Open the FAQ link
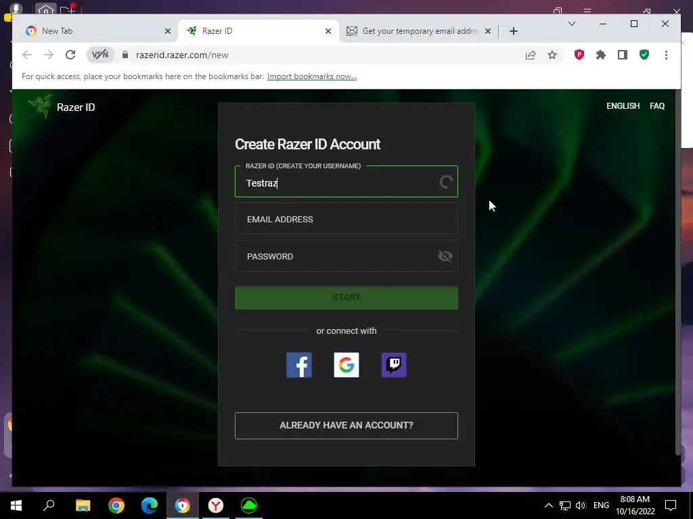The image size is (693, 519). 656,106
